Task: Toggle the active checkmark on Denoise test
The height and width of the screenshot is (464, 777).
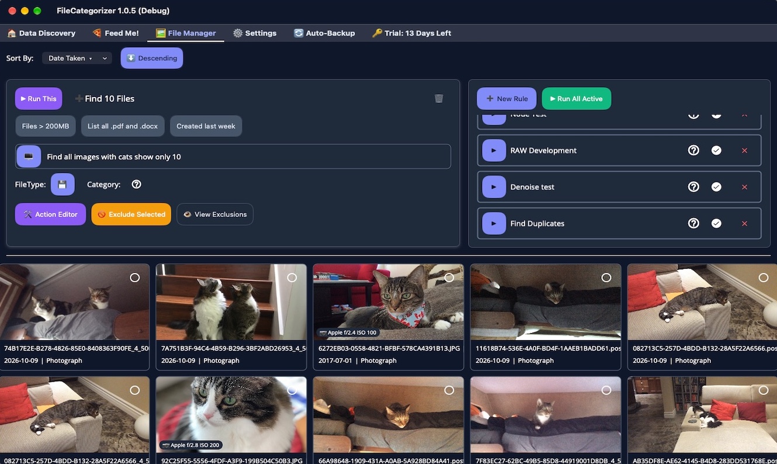Action: pos(716,187)
